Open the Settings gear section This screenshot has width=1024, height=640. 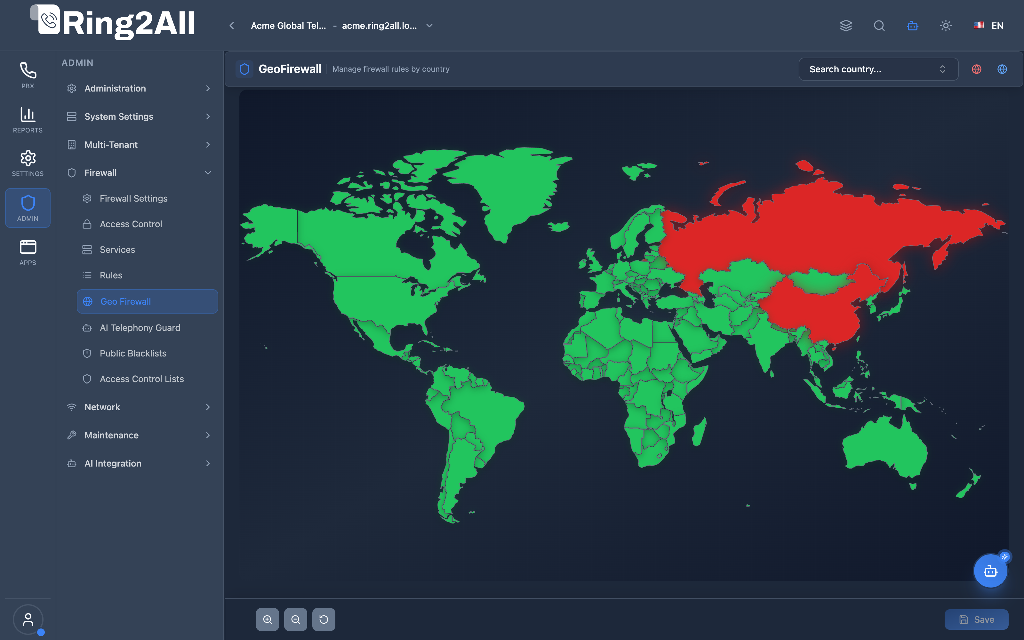(28, 164)
